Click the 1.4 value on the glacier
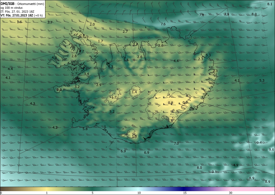This screenshot has width=275, height=195. [x=134, y=92]
